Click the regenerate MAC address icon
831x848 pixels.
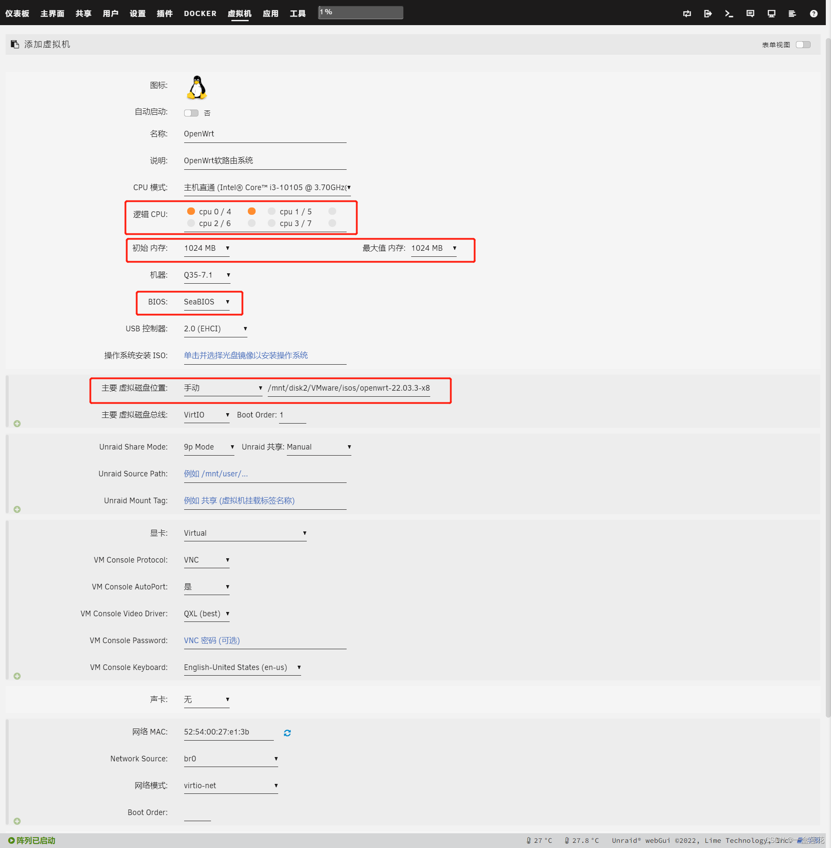[x=287, y=732]
